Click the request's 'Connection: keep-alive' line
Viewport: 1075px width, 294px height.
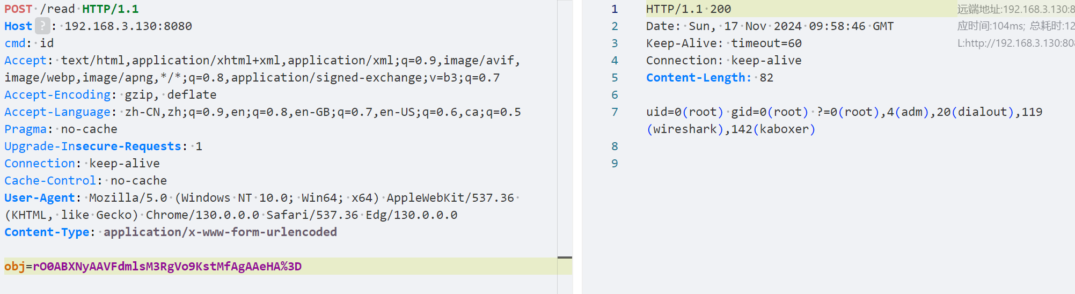coord(82,164)
